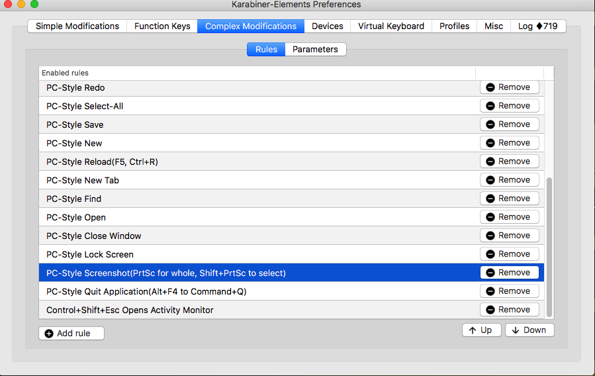Click the remove icon for PC-Style Find
The image size is (595, 376).
pyautogui.click(x=490, y=199)
